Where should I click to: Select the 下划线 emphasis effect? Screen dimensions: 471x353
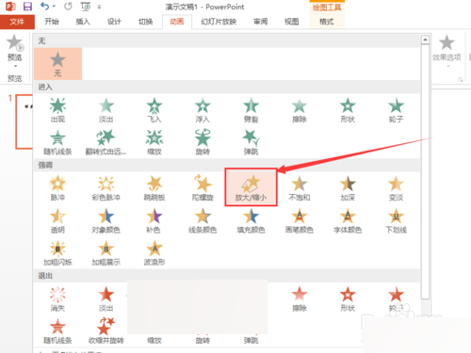[x=396, y=220]
